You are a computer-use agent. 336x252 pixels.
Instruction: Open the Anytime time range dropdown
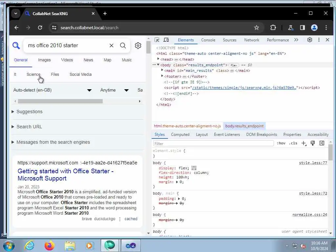pyautogui.click(x=115, y=90)
